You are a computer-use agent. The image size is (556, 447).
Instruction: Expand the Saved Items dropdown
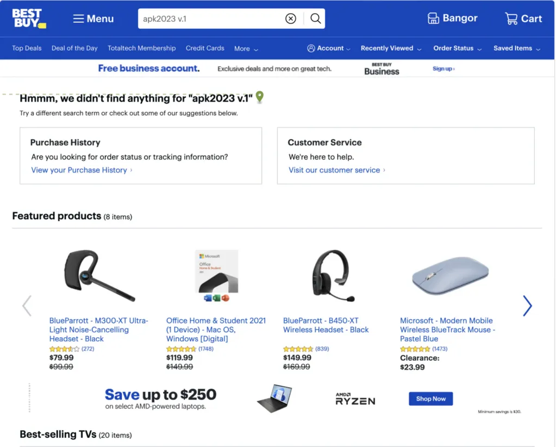pyautogui.click(x=516, y=48)
